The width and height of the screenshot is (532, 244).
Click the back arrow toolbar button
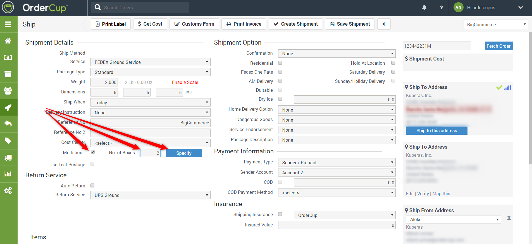point(384,24)
